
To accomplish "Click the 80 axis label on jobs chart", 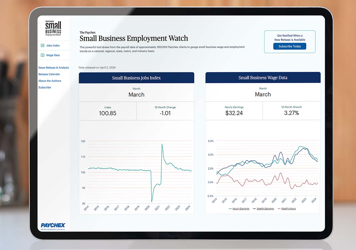I will [x=84, y=204].
